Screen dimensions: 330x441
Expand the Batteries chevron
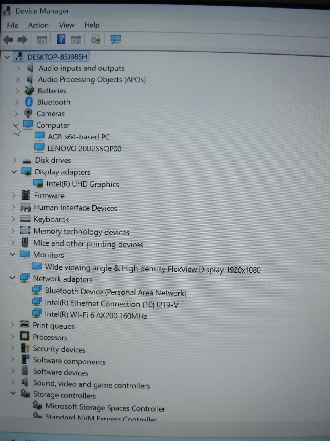(17, 91)
